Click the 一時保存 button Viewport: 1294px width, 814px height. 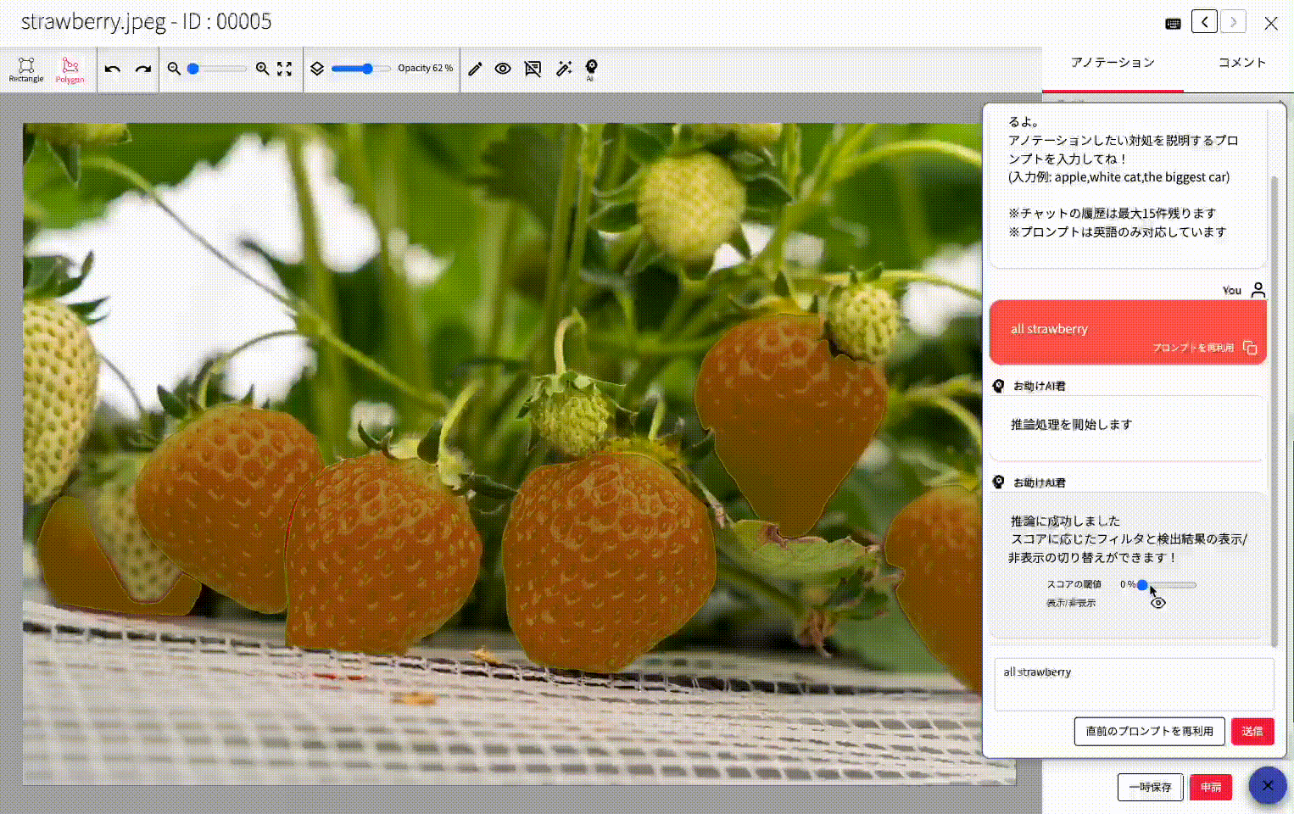tap(1150, 787)
